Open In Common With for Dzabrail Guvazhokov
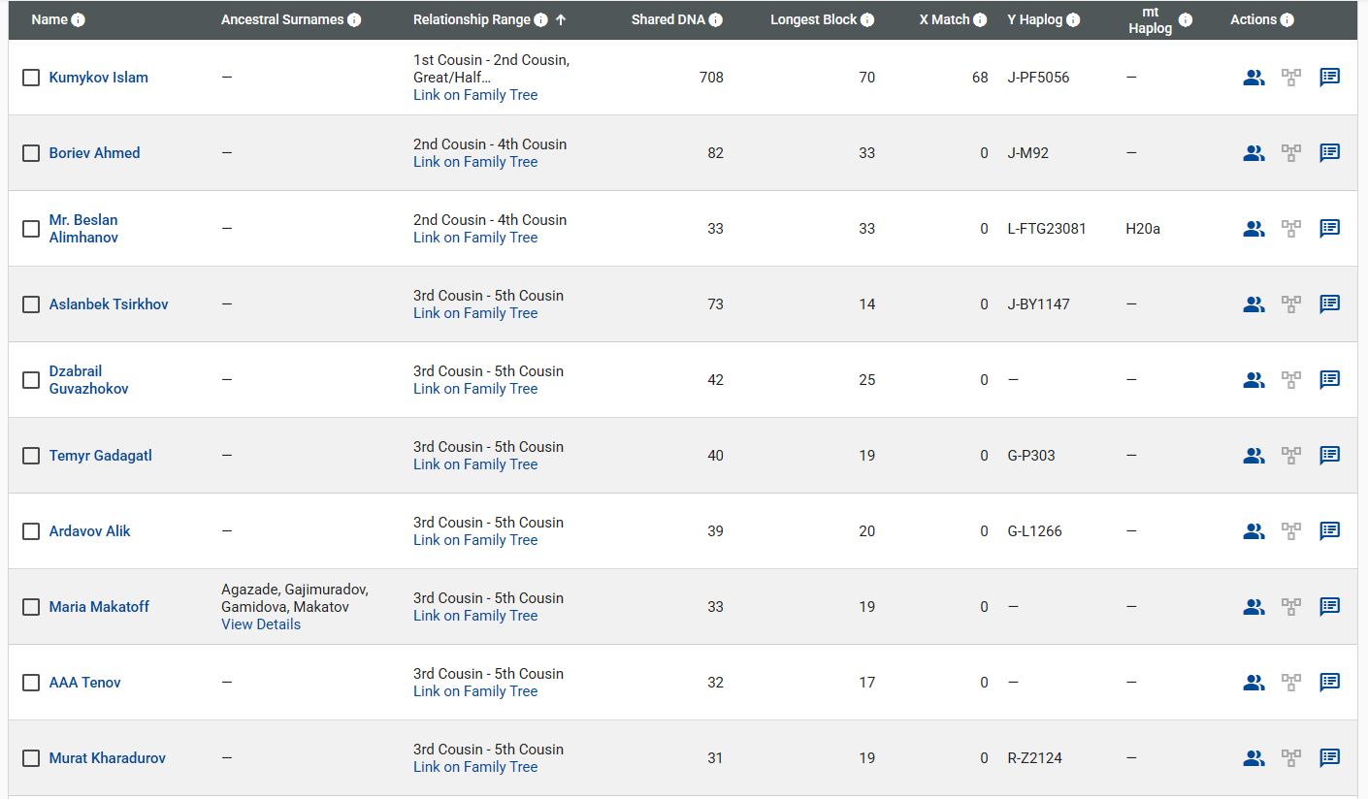The height and width of the screenshot is (799, 1368). [1254, 380]
